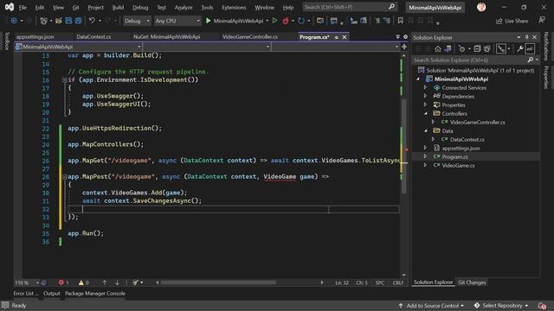The height and width of the screenshot is (311, 554).
Task: Click the notification bell in status bar
Action: click(x=542, y=305)
